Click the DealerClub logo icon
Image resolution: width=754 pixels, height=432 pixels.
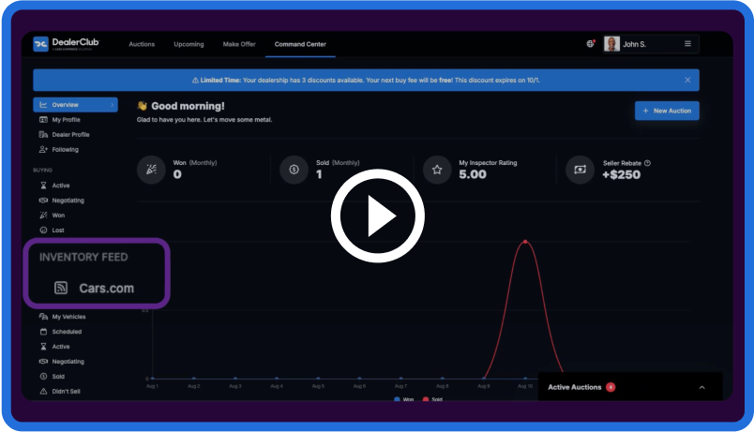[40, 44]
